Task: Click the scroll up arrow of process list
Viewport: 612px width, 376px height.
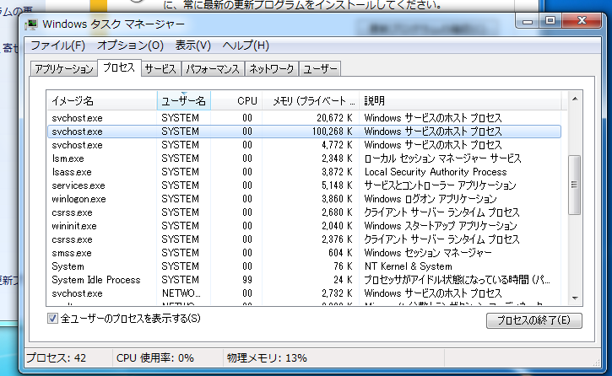Action: [x=575, y=99]
